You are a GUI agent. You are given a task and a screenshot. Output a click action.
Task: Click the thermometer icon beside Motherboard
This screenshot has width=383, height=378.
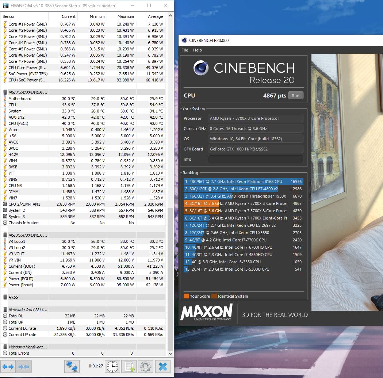[5, 99]
